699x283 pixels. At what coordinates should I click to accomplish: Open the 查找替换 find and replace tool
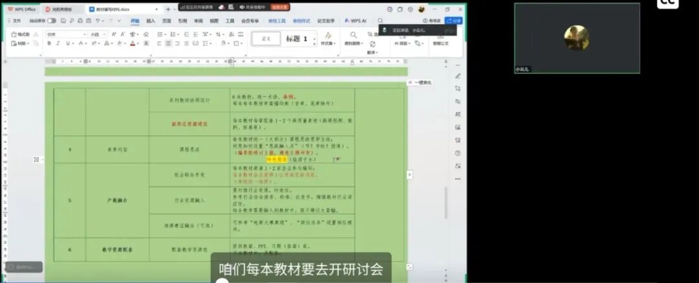pyautogui.click(x=353, y=39)
